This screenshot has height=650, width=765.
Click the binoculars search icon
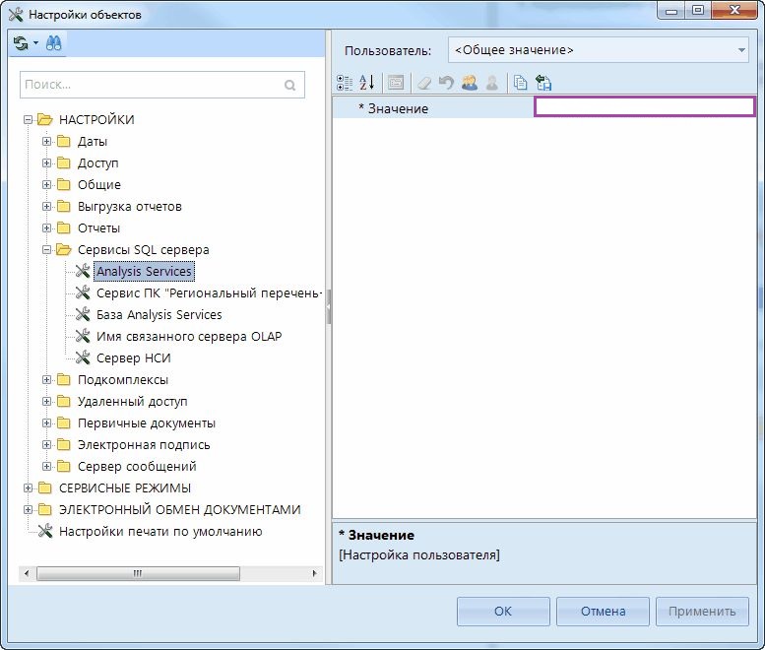coord(54,43)
